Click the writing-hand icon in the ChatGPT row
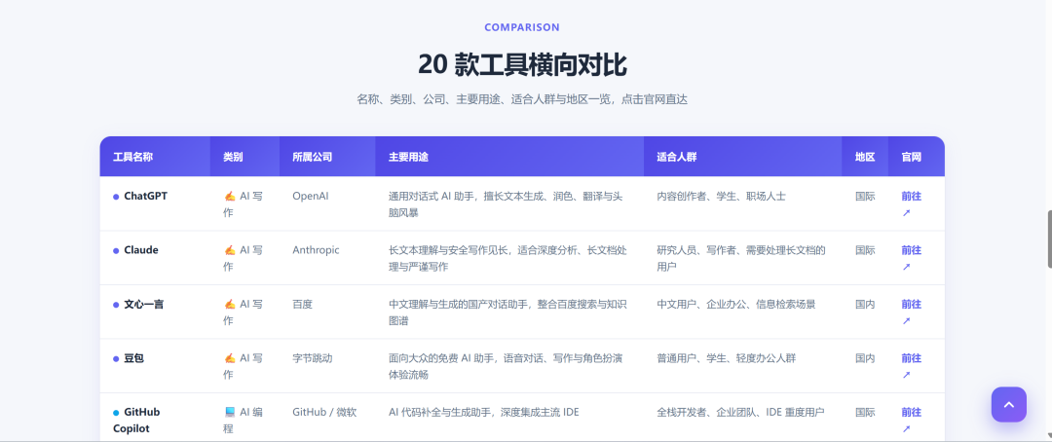The height and width of the screenshot is (442, 1052). 230,197
